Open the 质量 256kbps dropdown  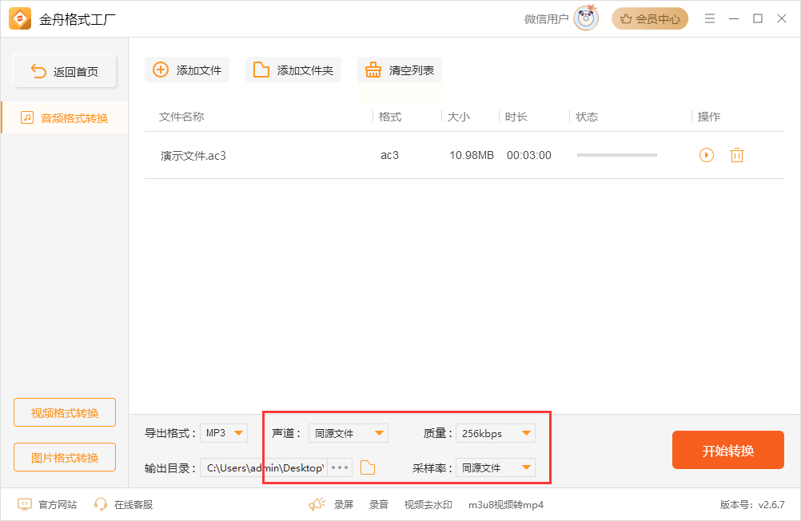click(496, 433)
